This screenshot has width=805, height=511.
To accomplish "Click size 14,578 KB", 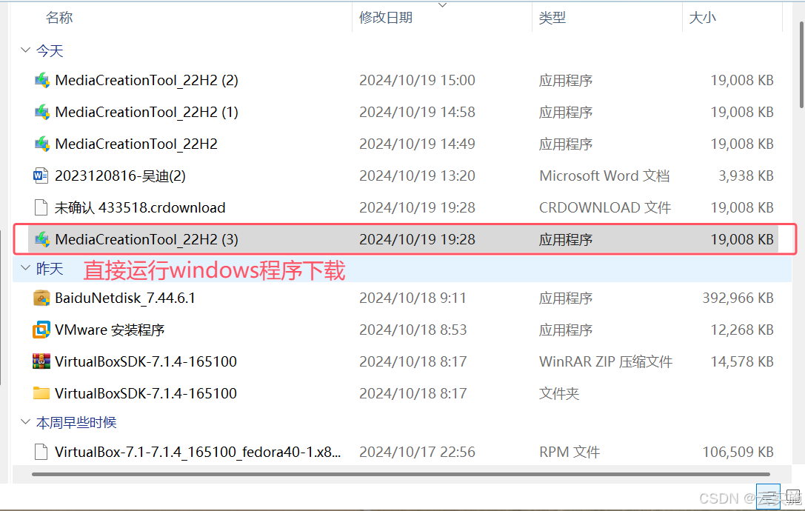I will [742, 361].
